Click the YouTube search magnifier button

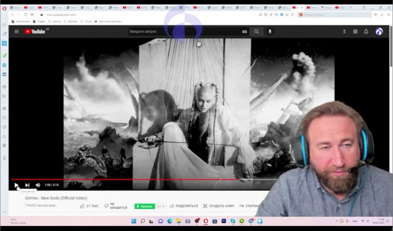[256, 31]
